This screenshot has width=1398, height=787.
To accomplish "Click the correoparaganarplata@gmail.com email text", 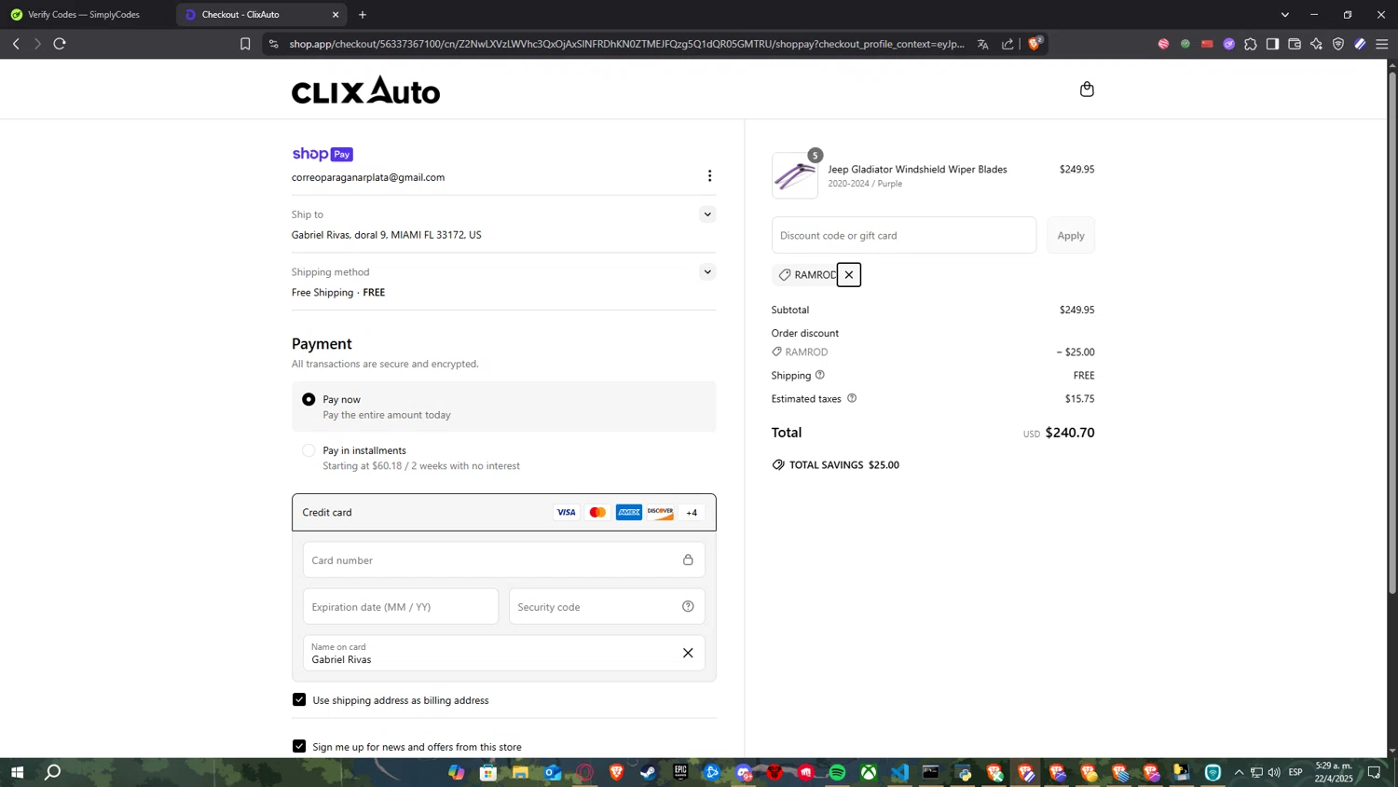I will point(368,177).
